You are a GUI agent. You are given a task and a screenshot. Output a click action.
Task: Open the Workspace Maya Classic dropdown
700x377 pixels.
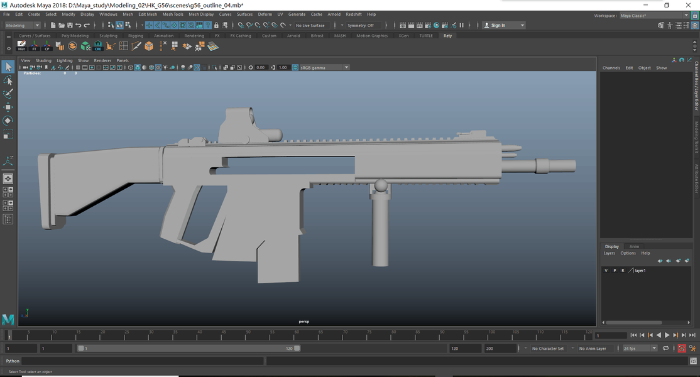655,16
